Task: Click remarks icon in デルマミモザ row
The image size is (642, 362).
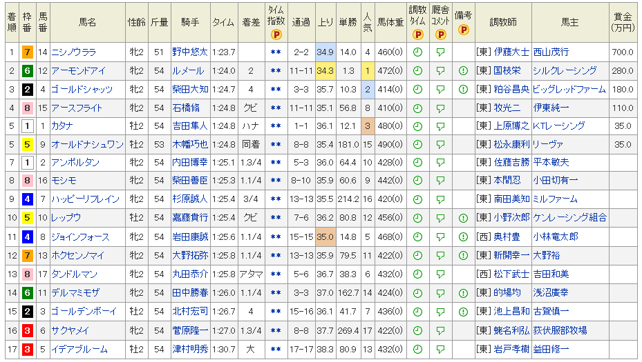Action: (463, 293)
